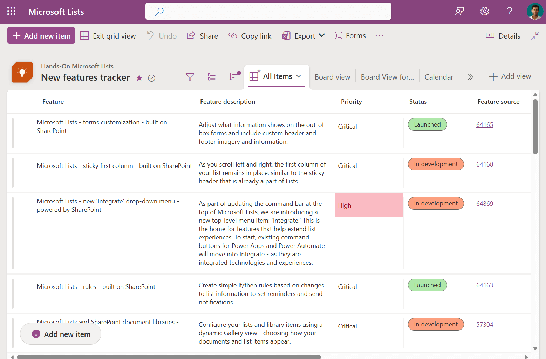Expand more views double chevron
Viewport: 546px width, 359px height.
[470, 77]
